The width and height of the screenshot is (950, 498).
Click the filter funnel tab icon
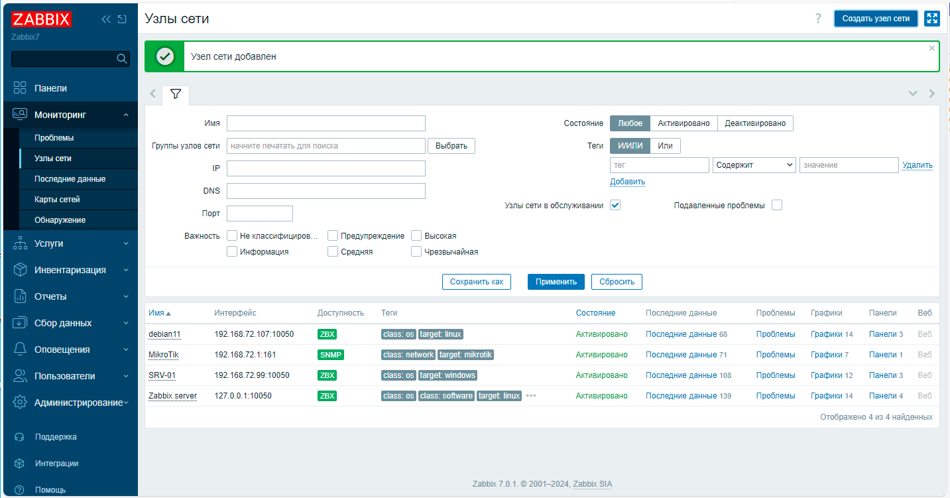175,94
